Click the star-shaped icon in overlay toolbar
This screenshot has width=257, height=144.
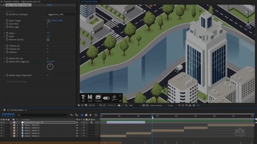(114, 98)
